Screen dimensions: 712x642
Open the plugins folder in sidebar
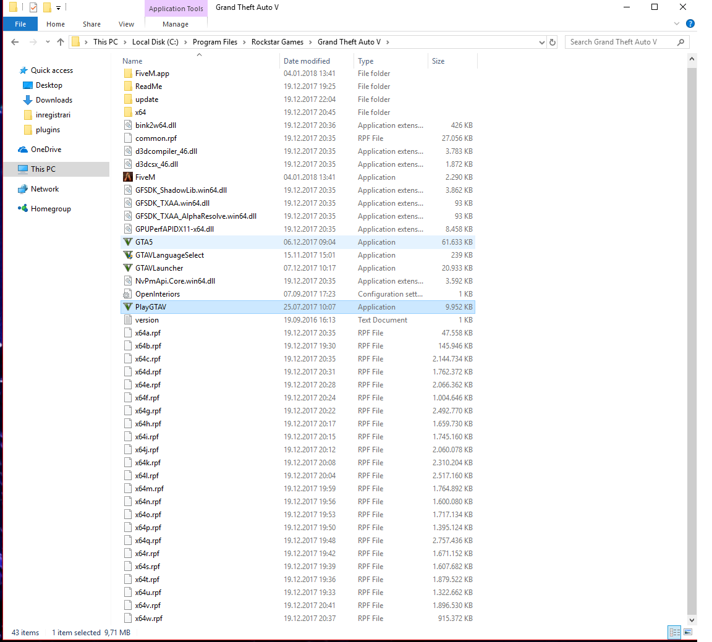[48, 130]
